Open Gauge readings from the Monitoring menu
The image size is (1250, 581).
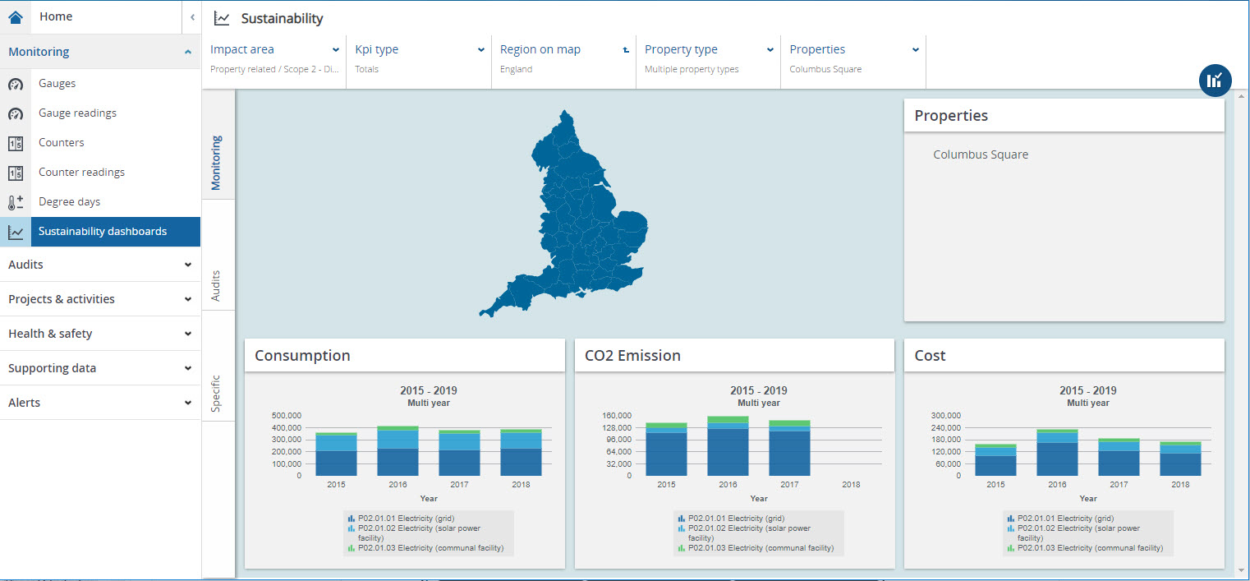[x=16, y=113]
